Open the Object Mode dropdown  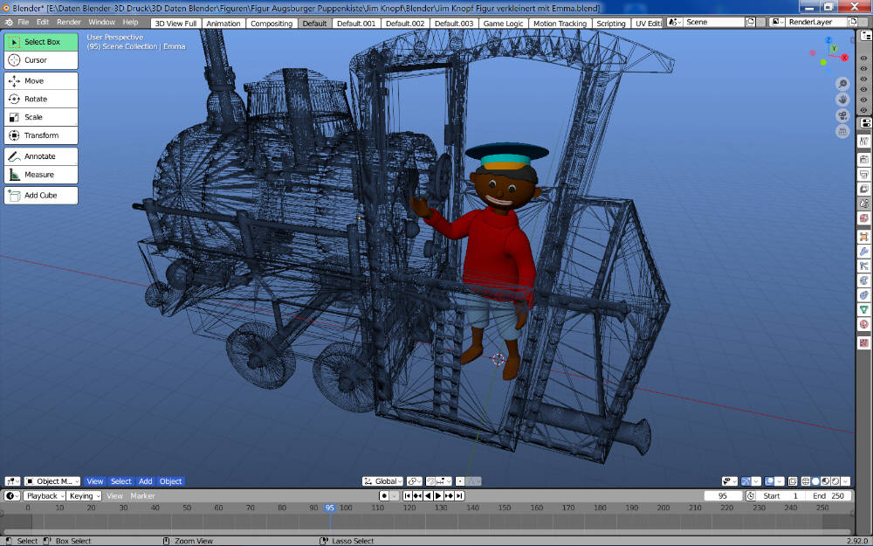click(x=52, y=481)
